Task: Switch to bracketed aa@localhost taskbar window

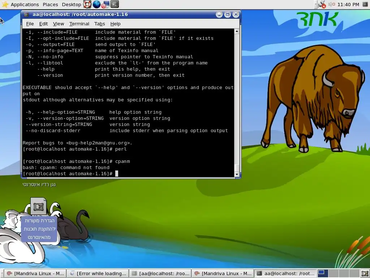Action: tap(160, 274)
